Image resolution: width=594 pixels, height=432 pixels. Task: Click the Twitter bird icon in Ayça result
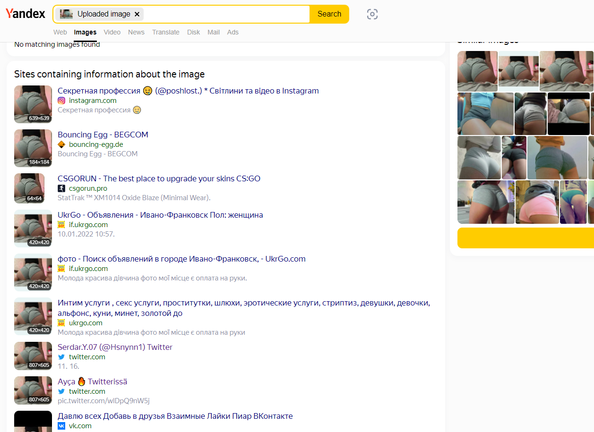pos(61,391)
